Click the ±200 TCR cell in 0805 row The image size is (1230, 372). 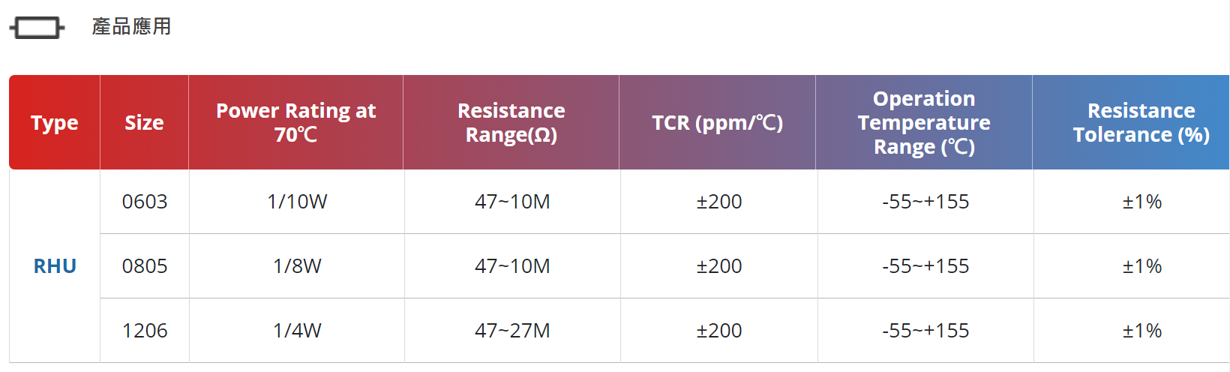(719, 266)
